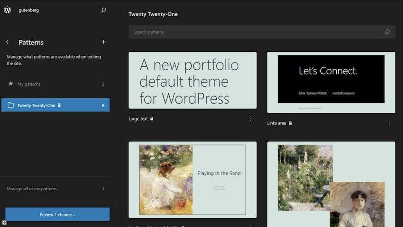This screenshot has height=227, width=403.
Task: Create a new pattern with plus icon
Action: pos(103,42)
